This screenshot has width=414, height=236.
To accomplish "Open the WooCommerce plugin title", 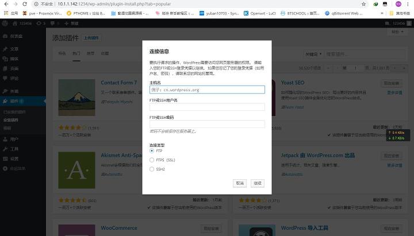I will (x=119, y=228).
